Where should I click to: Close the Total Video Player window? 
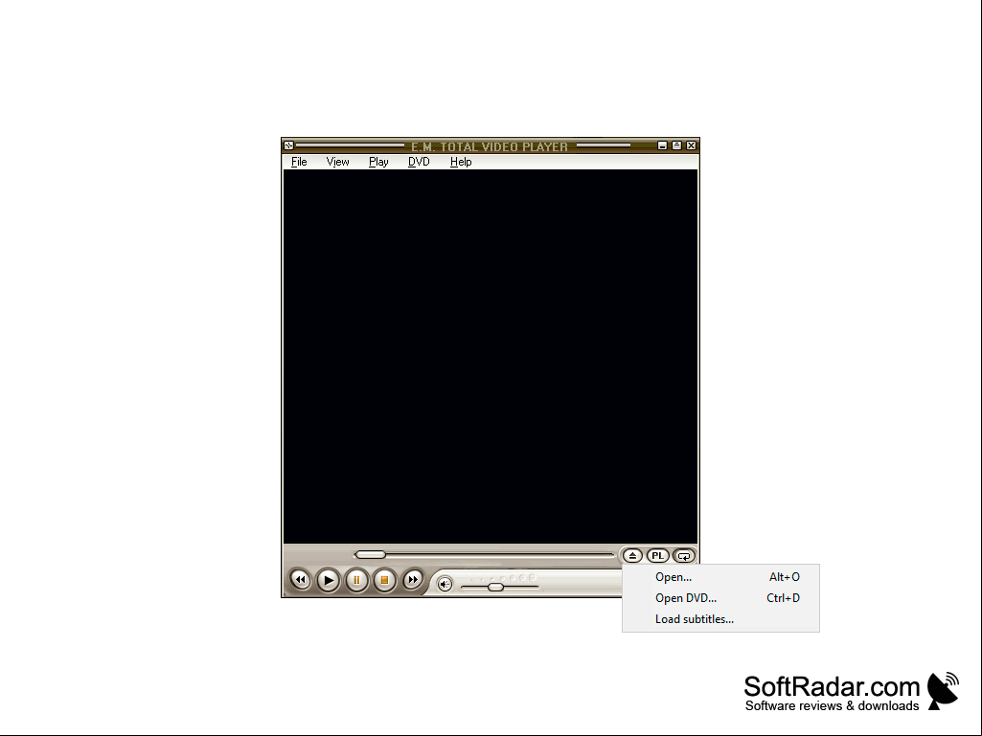(x=692, y=145)
